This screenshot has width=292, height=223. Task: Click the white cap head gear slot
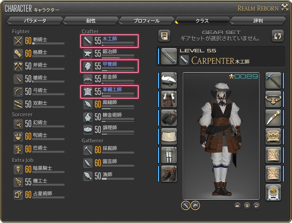click(169, 81)
